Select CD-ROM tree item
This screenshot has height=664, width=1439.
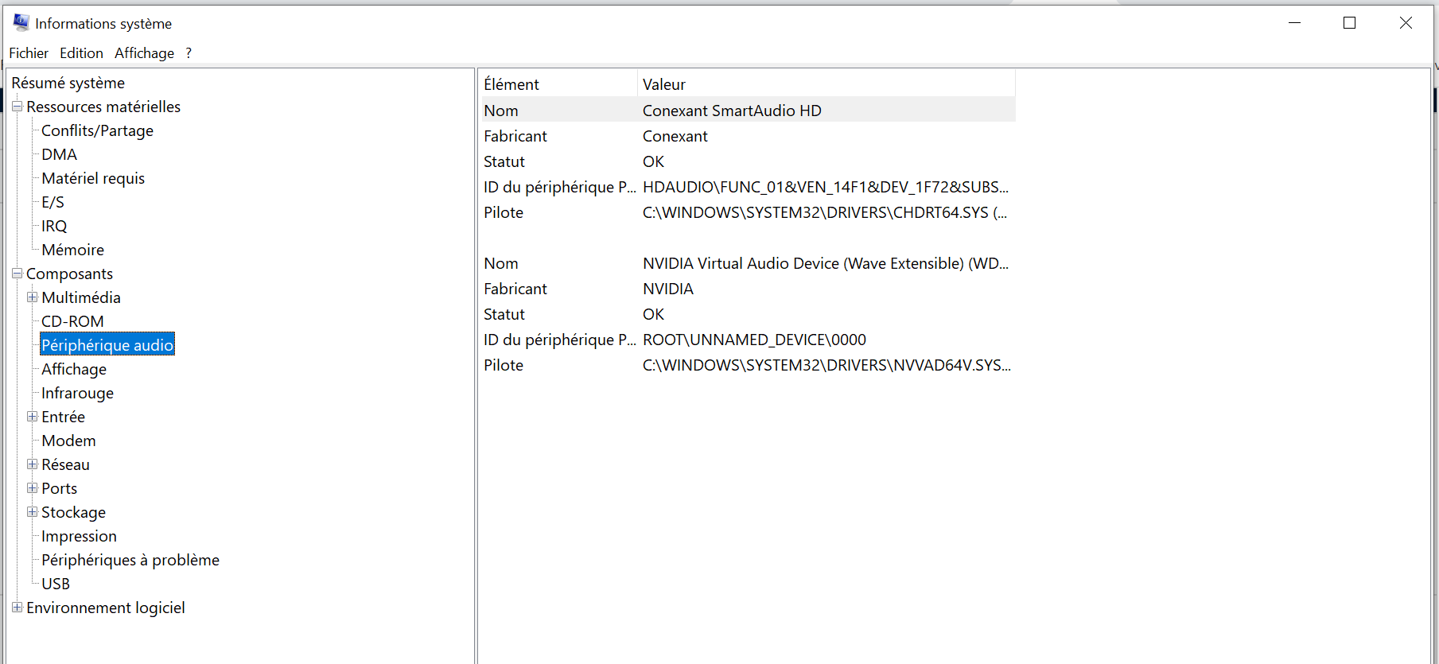click(72, 321)
